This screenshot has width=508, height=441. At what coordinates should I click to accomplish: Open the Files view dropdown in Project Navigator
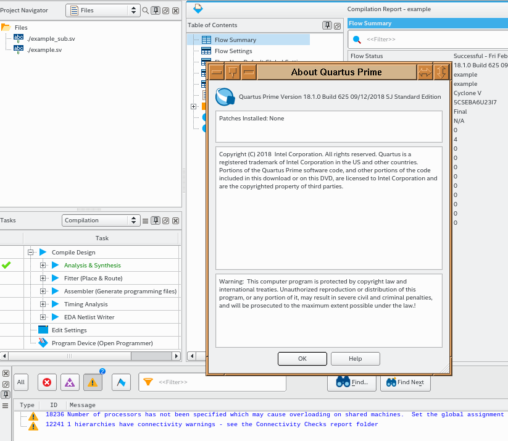[102, 10]
